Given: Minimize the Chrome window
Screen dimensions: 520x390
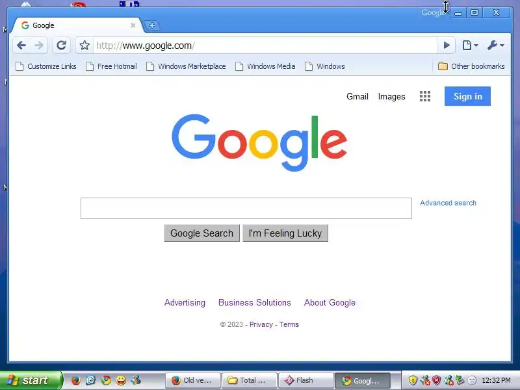Looking at the screenshot, I should tap(458, 12).
